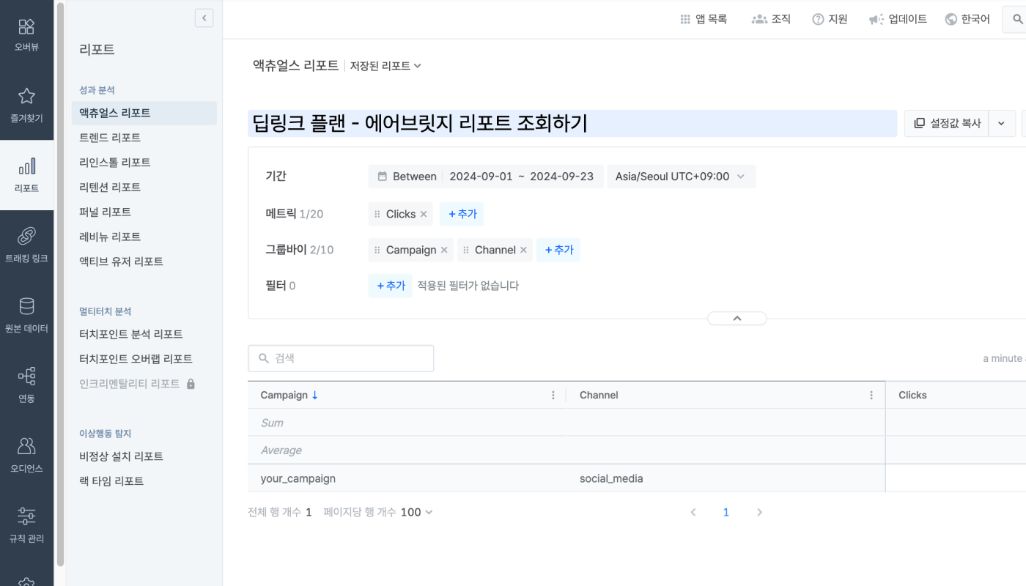Remove the Clicks metric chip

coord(424,214)
